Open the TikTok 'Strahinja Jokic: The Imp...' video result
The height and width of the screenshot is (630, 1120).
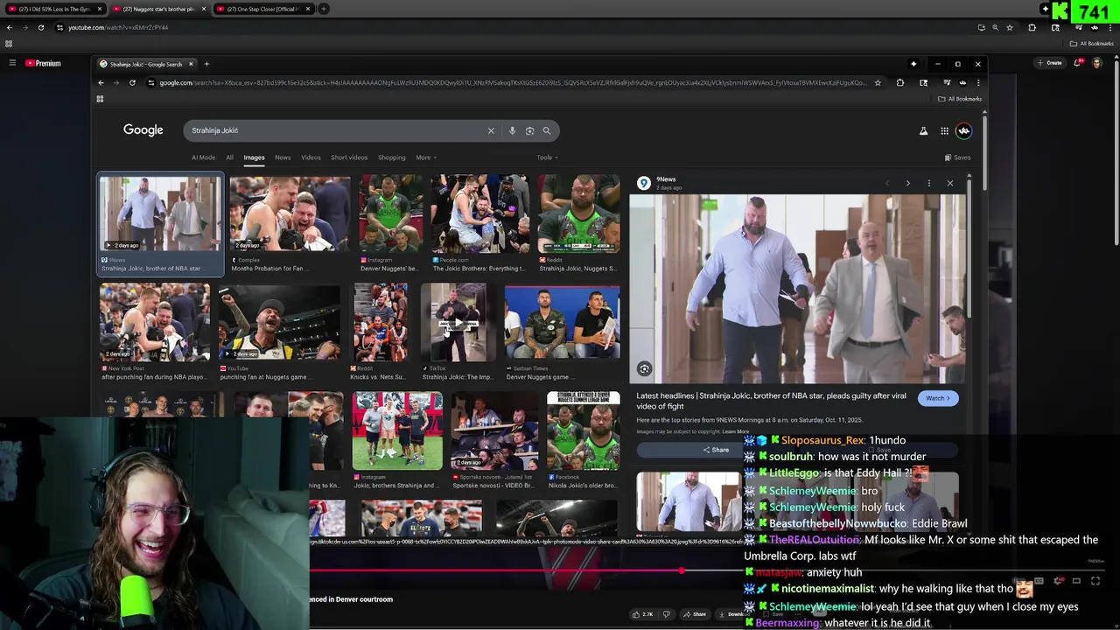[x=458, y=332]
